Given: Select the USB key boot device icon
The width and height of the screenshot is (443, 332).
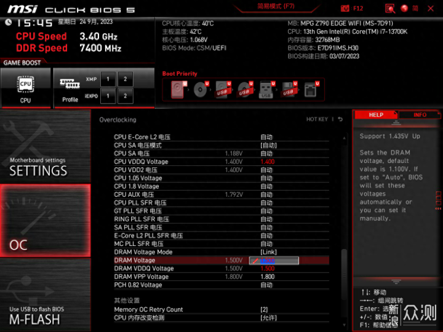Looking at the screenshot, I should coord(266,90).
